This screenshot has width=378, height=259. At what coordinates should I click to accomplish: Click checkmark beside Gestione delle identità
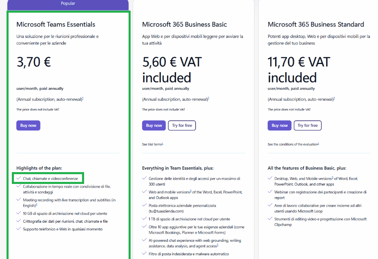(145, 178)
